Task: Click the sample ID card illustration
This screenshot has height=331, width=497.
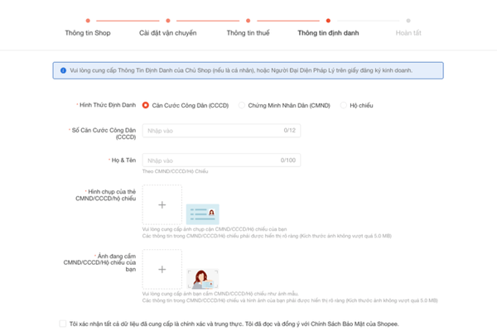Action: pyautogui.click(x=202, y=213)
